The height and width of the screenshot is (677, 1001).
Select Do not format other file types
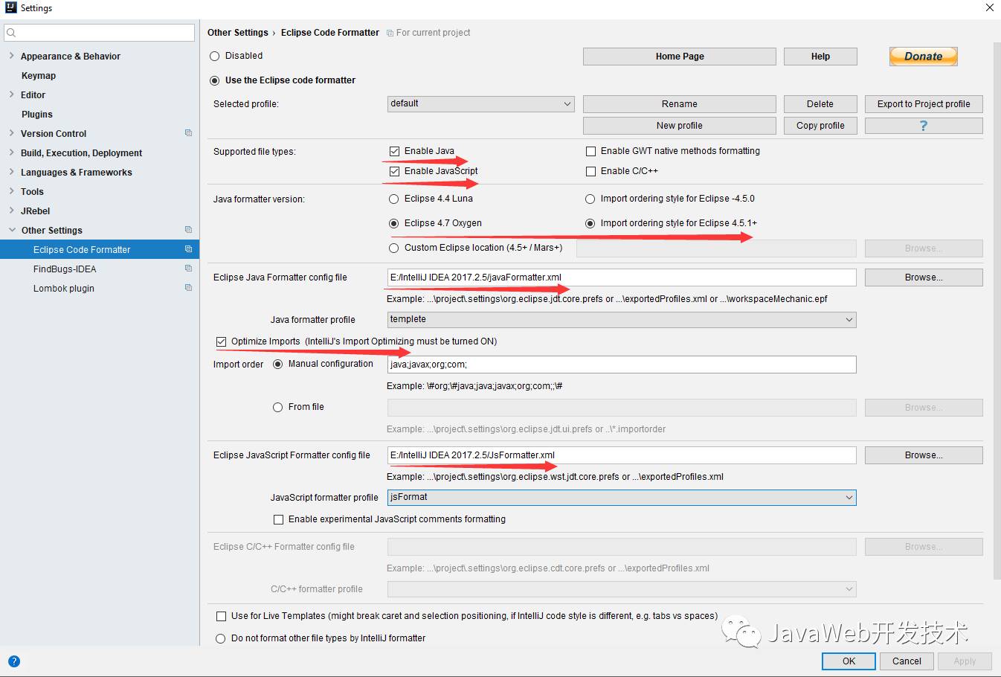click(x=221, y=638)
